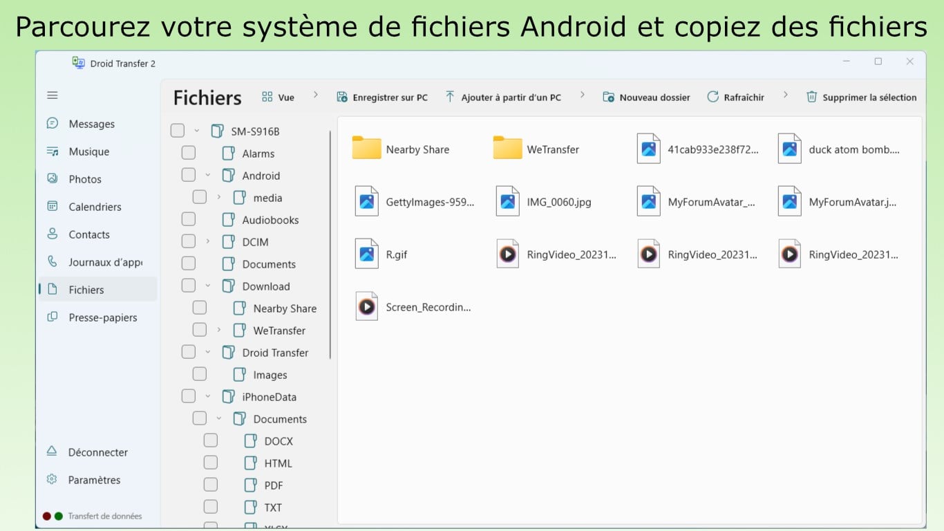The width and height of the screenshot is (944, 531).
Task: Select the 41cab933e238f72 image file icon
Action: click(x=648, y=149)
